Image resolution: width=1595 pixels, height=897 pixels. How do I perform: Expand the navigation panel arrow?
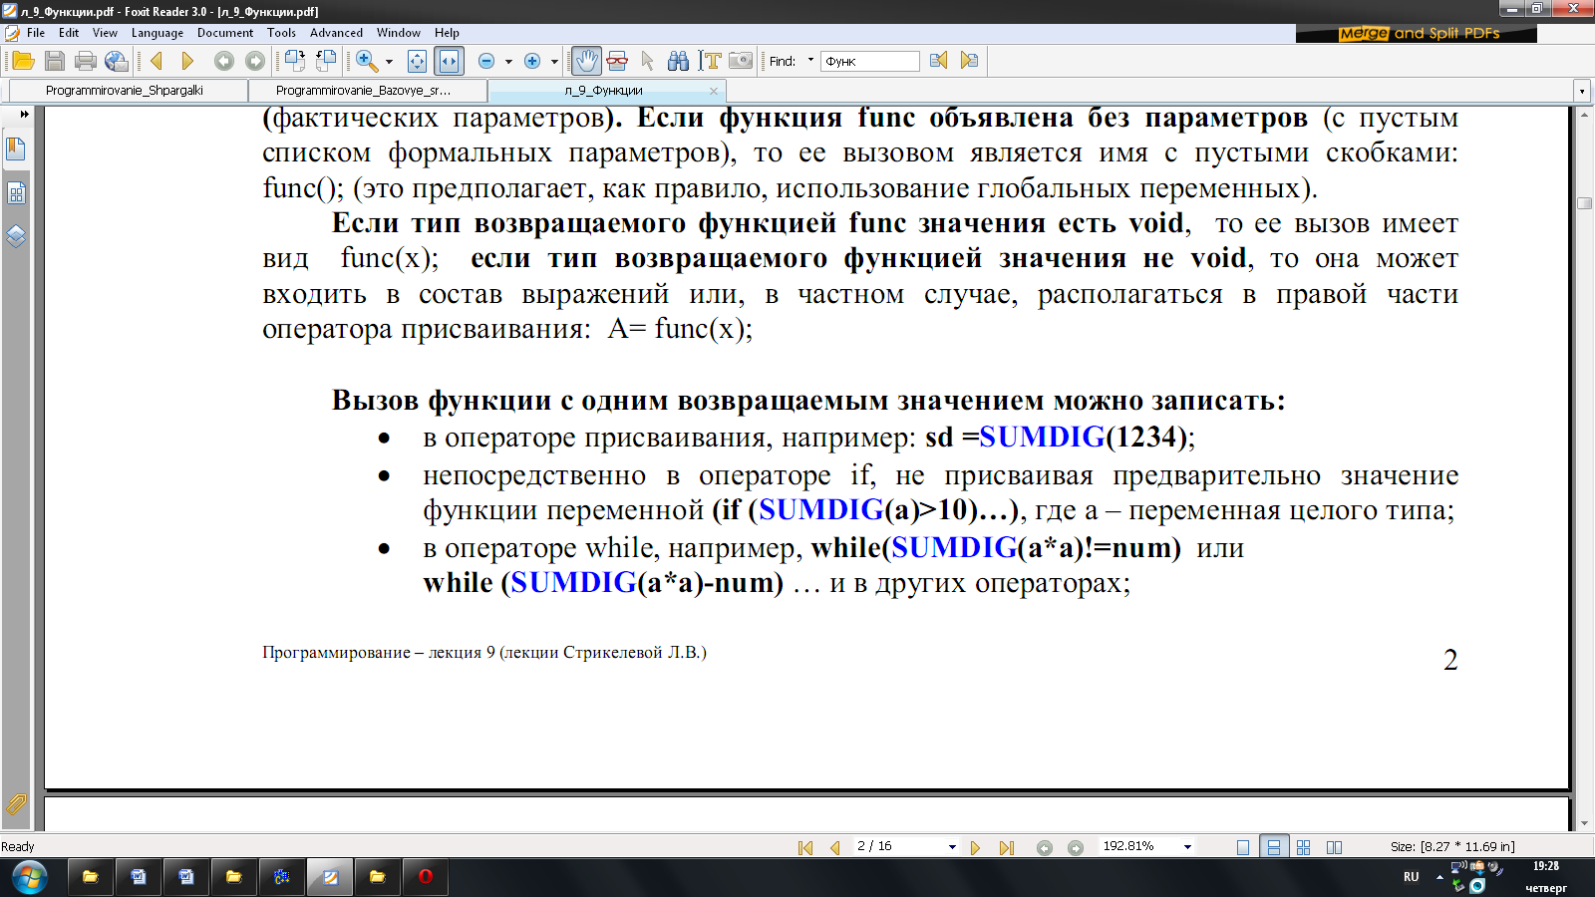(x=24, y=114)
